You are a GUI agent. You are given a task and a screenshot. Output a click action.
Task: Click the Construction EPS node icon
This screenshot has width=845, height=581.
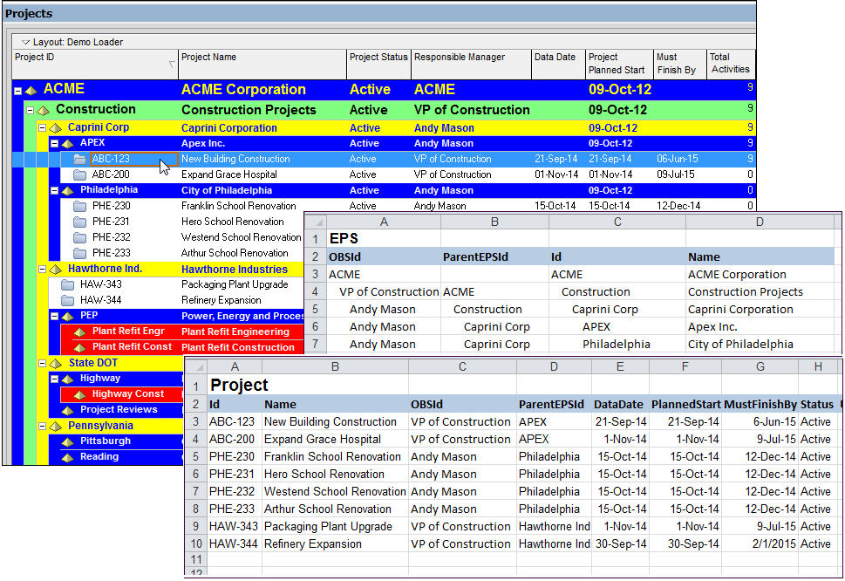[x=44, y=110]
